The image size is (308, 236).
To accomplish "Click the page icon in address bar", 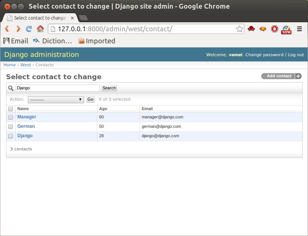I will (x=53, y=29).
